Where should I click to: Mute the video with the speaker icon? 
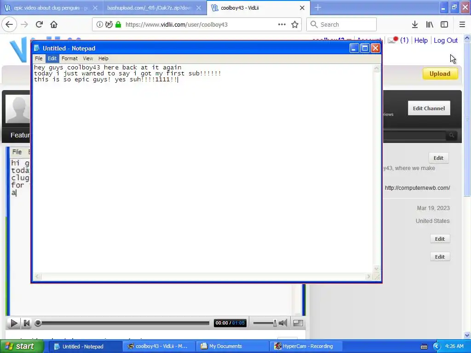[x=283, y=323]
